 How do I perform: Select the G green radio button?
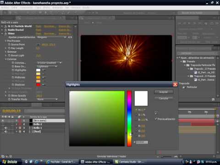(136, 131)
